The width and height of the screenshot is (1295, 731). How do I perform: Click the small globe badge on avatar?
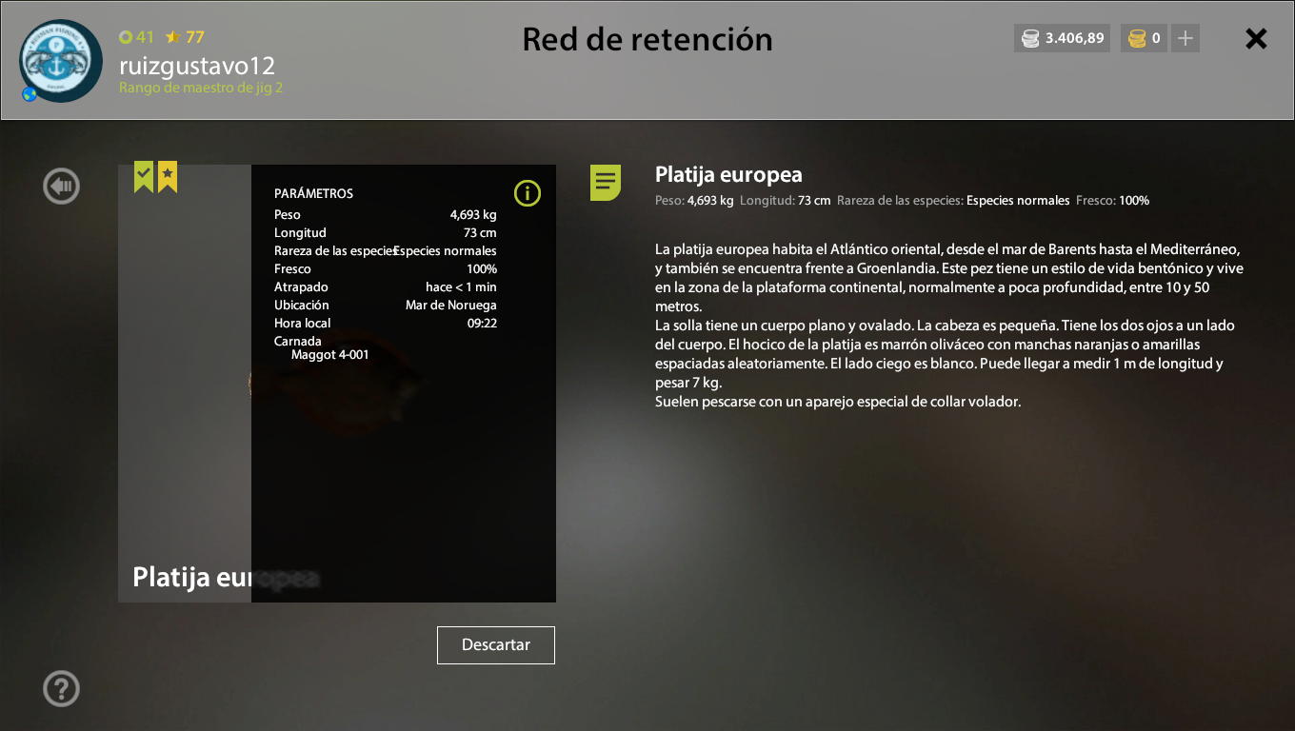[30, 94]
